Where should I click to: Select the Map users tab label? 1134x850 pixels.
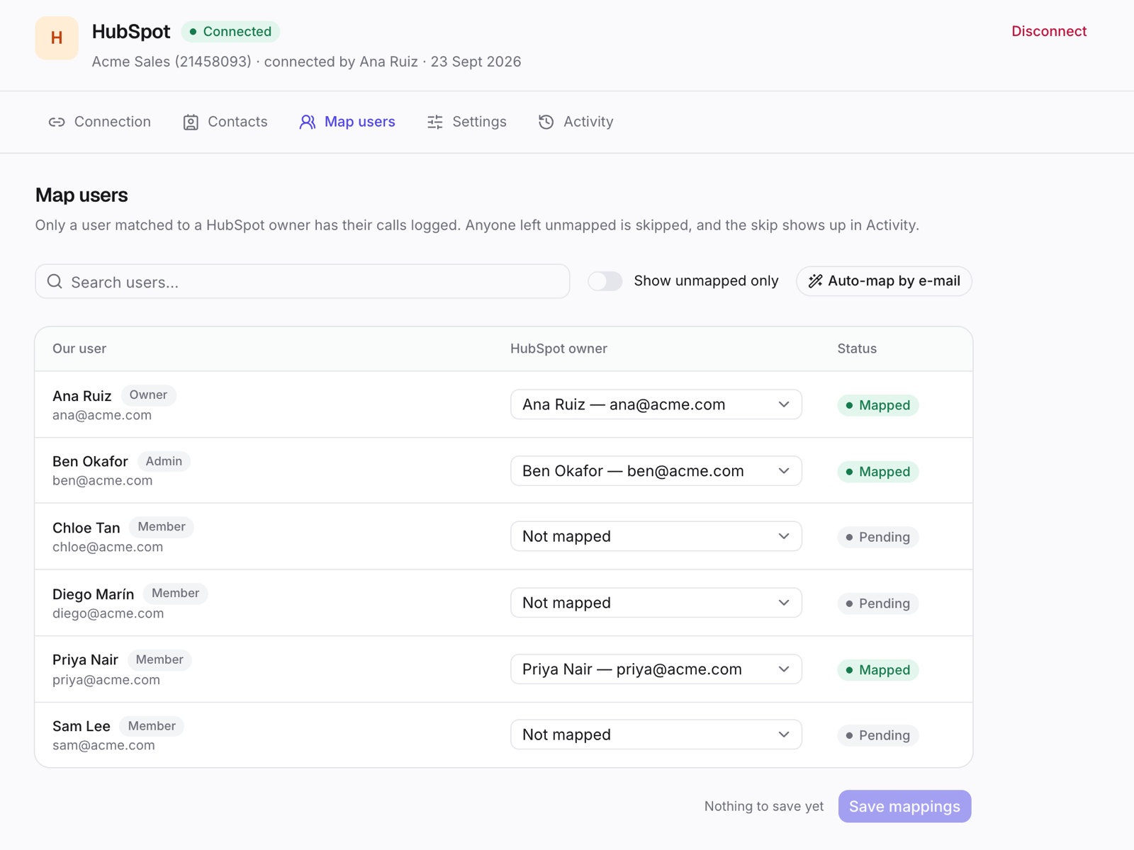tap(360, 122)
